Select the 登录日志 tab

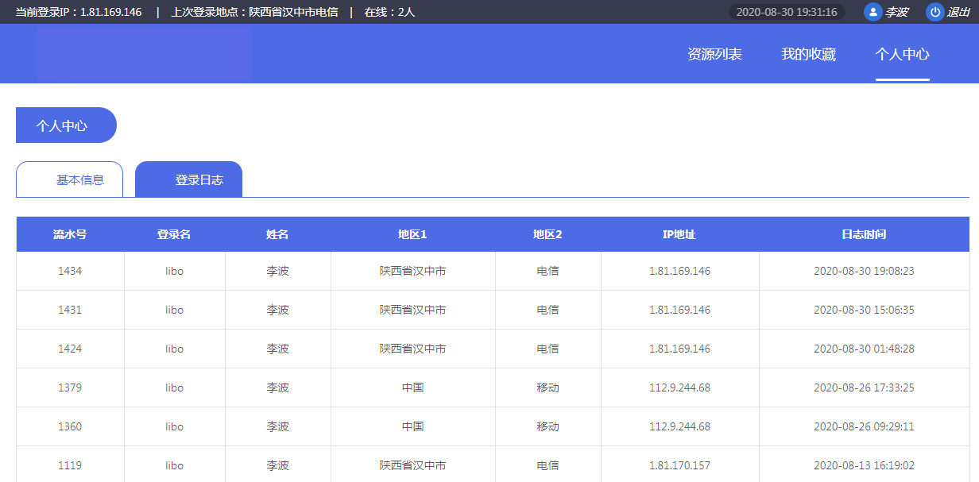189,179
